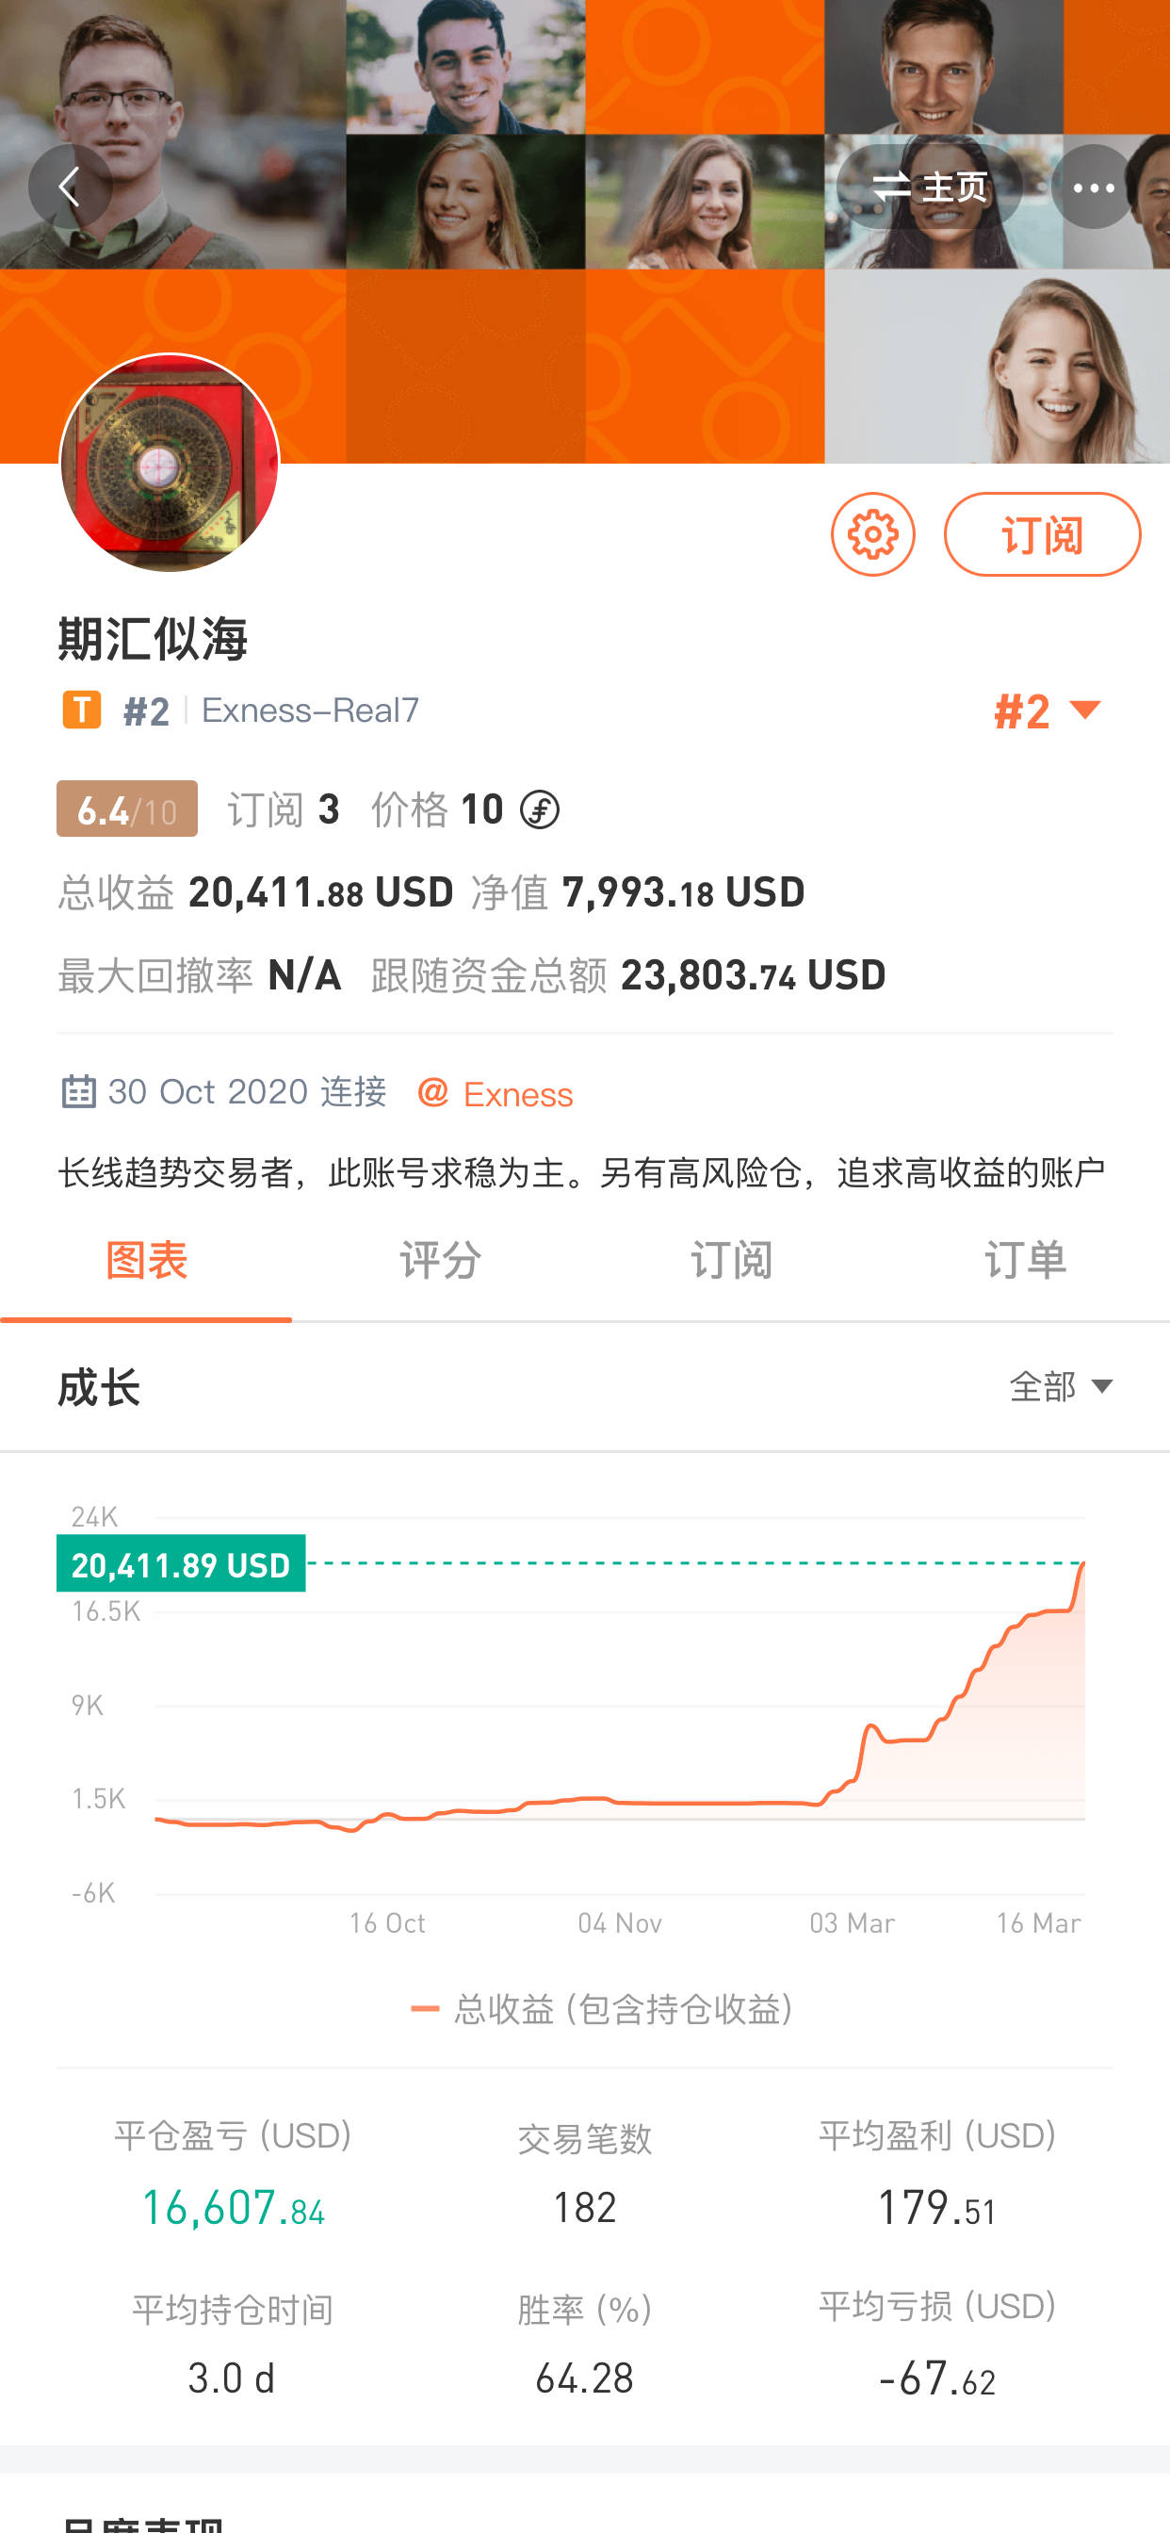The image size is (1170, 2533).
Task: Open the 全部 time range dropdown
Action: pyautogui.click(x=1061, y=1386)
